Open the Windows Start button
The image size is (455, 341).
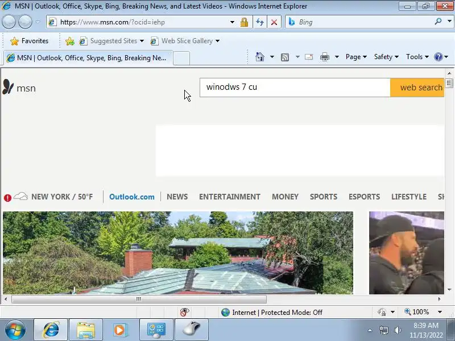[15, 330]
